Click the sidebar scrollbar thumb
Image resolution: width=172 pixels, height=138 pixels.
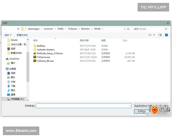(28, 67)
